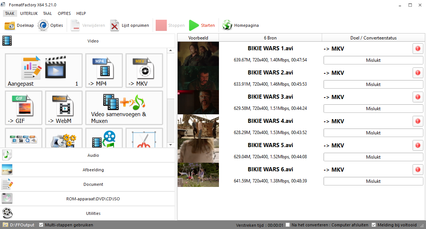426x229 pixels.
Task: Select the -> GIF converter tile
Action: point(23,108)
